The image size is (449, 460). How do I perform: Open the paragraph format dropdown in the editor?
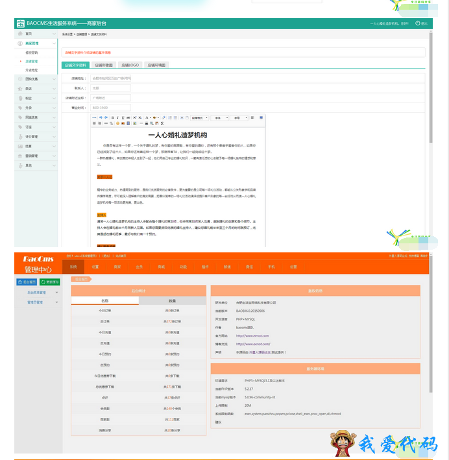(x=200, y=117)
